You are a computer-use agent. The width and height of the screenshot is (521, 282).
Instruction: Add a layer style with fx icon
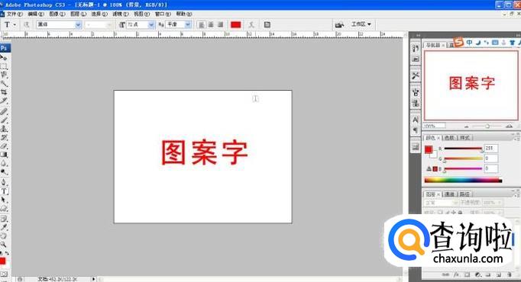(456, 274)
